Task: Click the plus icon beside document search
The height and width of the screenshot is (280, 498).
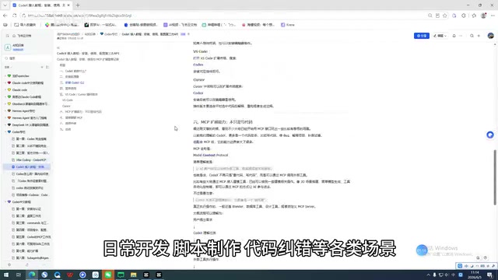Action: (479, 36)
